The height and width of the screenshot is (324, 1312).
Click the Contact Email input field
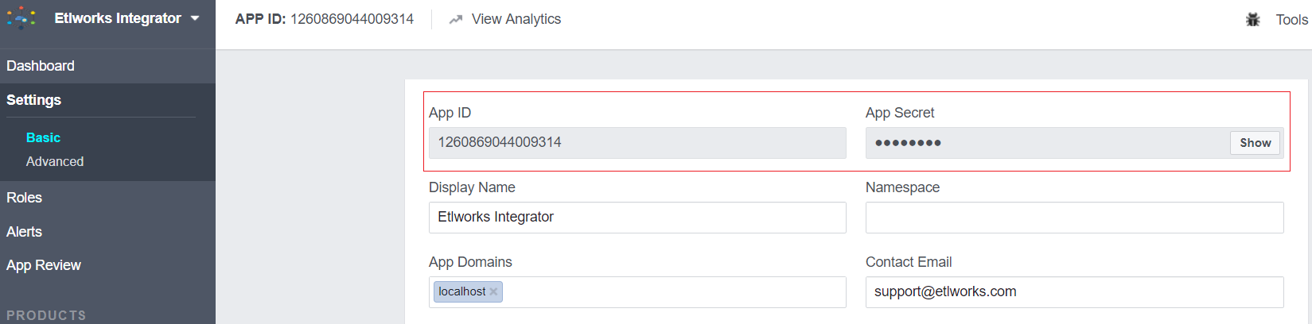coord(1074,291)
